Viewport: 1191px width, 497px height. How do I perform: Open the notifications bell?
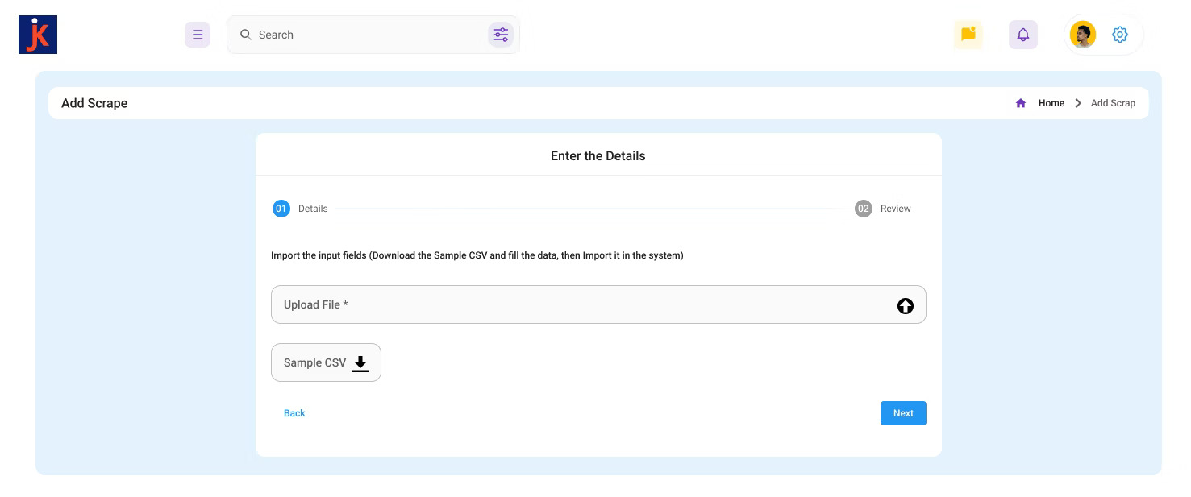coord(1022,35)
